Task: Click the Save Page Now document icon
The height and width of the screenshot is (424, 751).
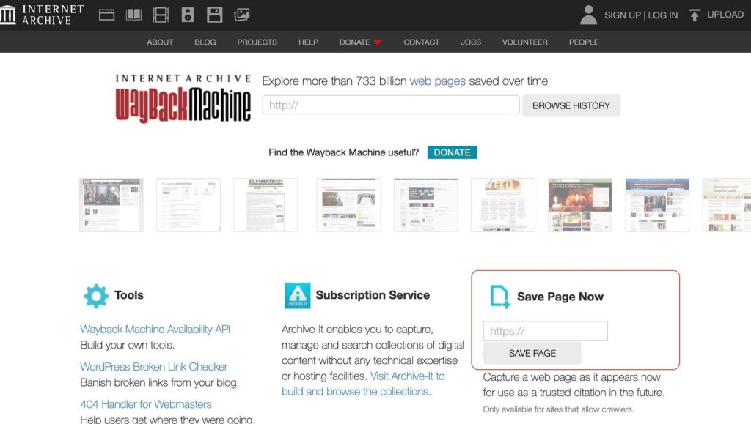Action: 499,297
